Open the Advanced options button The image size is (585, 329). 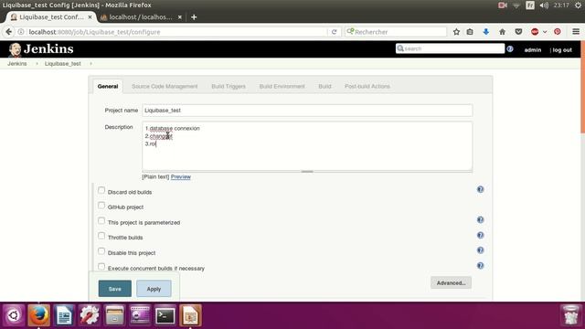(451, 282)
